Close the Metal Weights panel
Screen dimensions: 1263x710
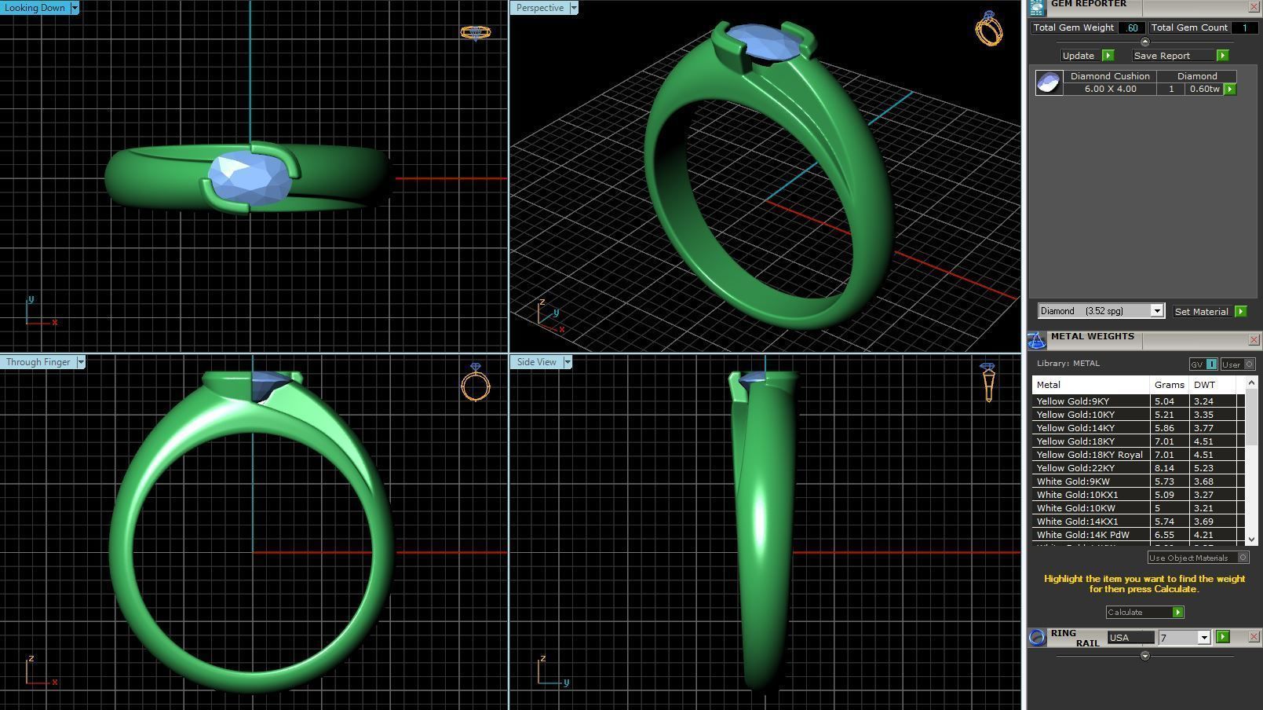coord(1254,340)
